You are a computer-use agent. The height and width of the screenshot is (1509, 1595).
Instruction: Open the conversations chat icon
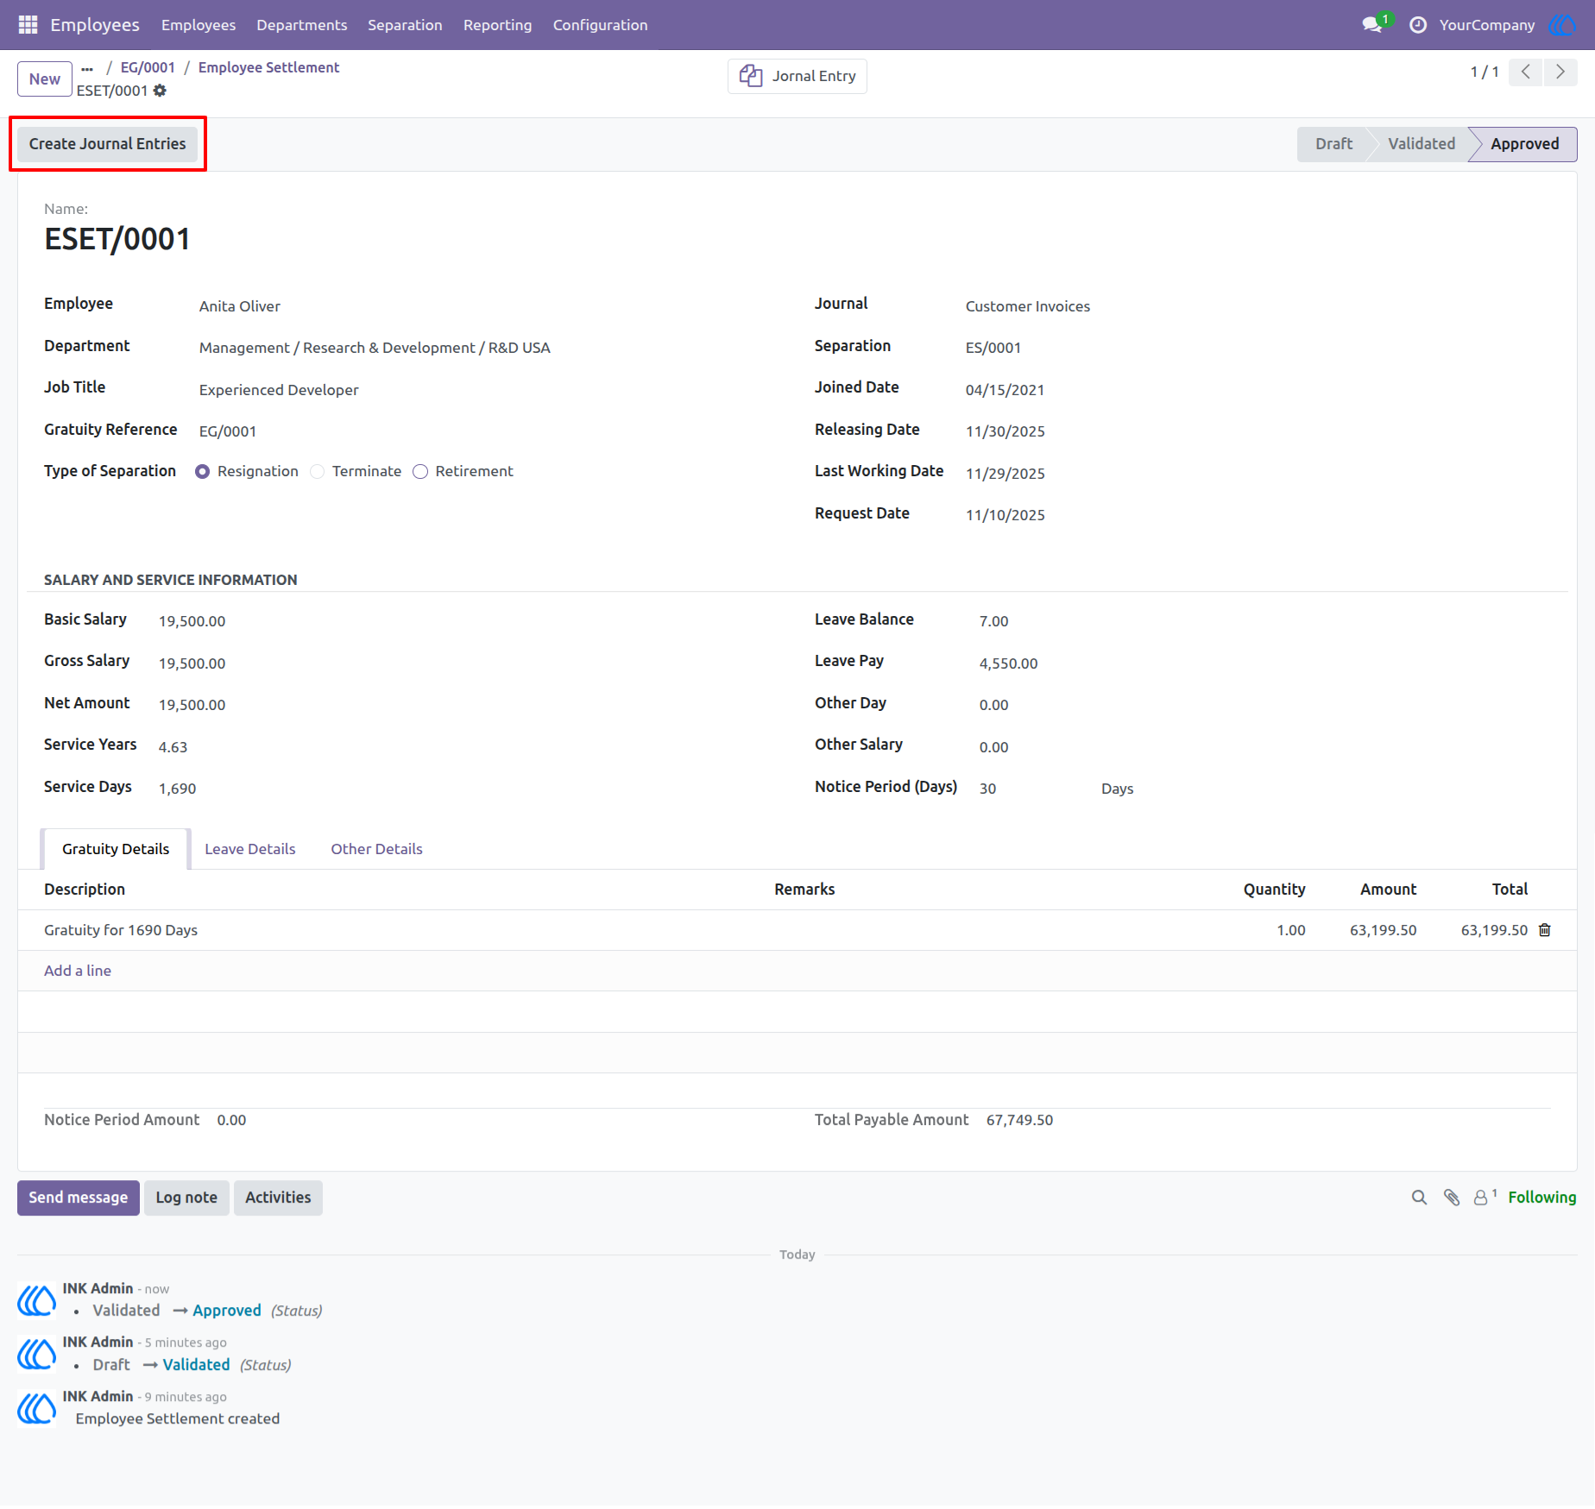[1372, 25]
